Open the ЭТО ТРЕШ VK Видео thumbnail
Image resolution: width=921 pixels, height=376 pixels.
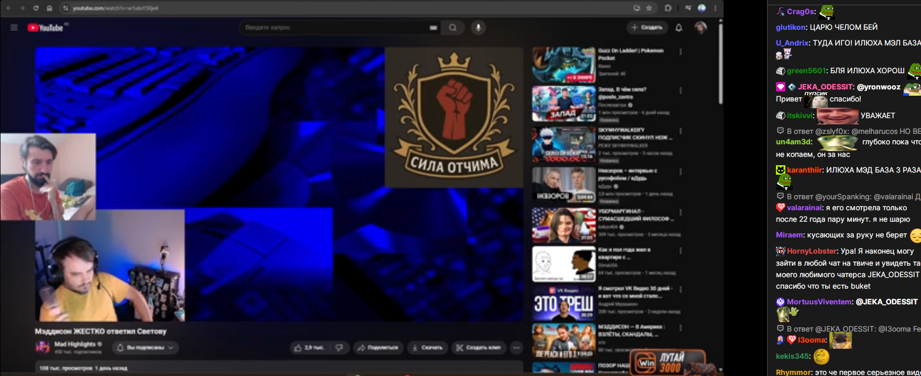[564, 303]
